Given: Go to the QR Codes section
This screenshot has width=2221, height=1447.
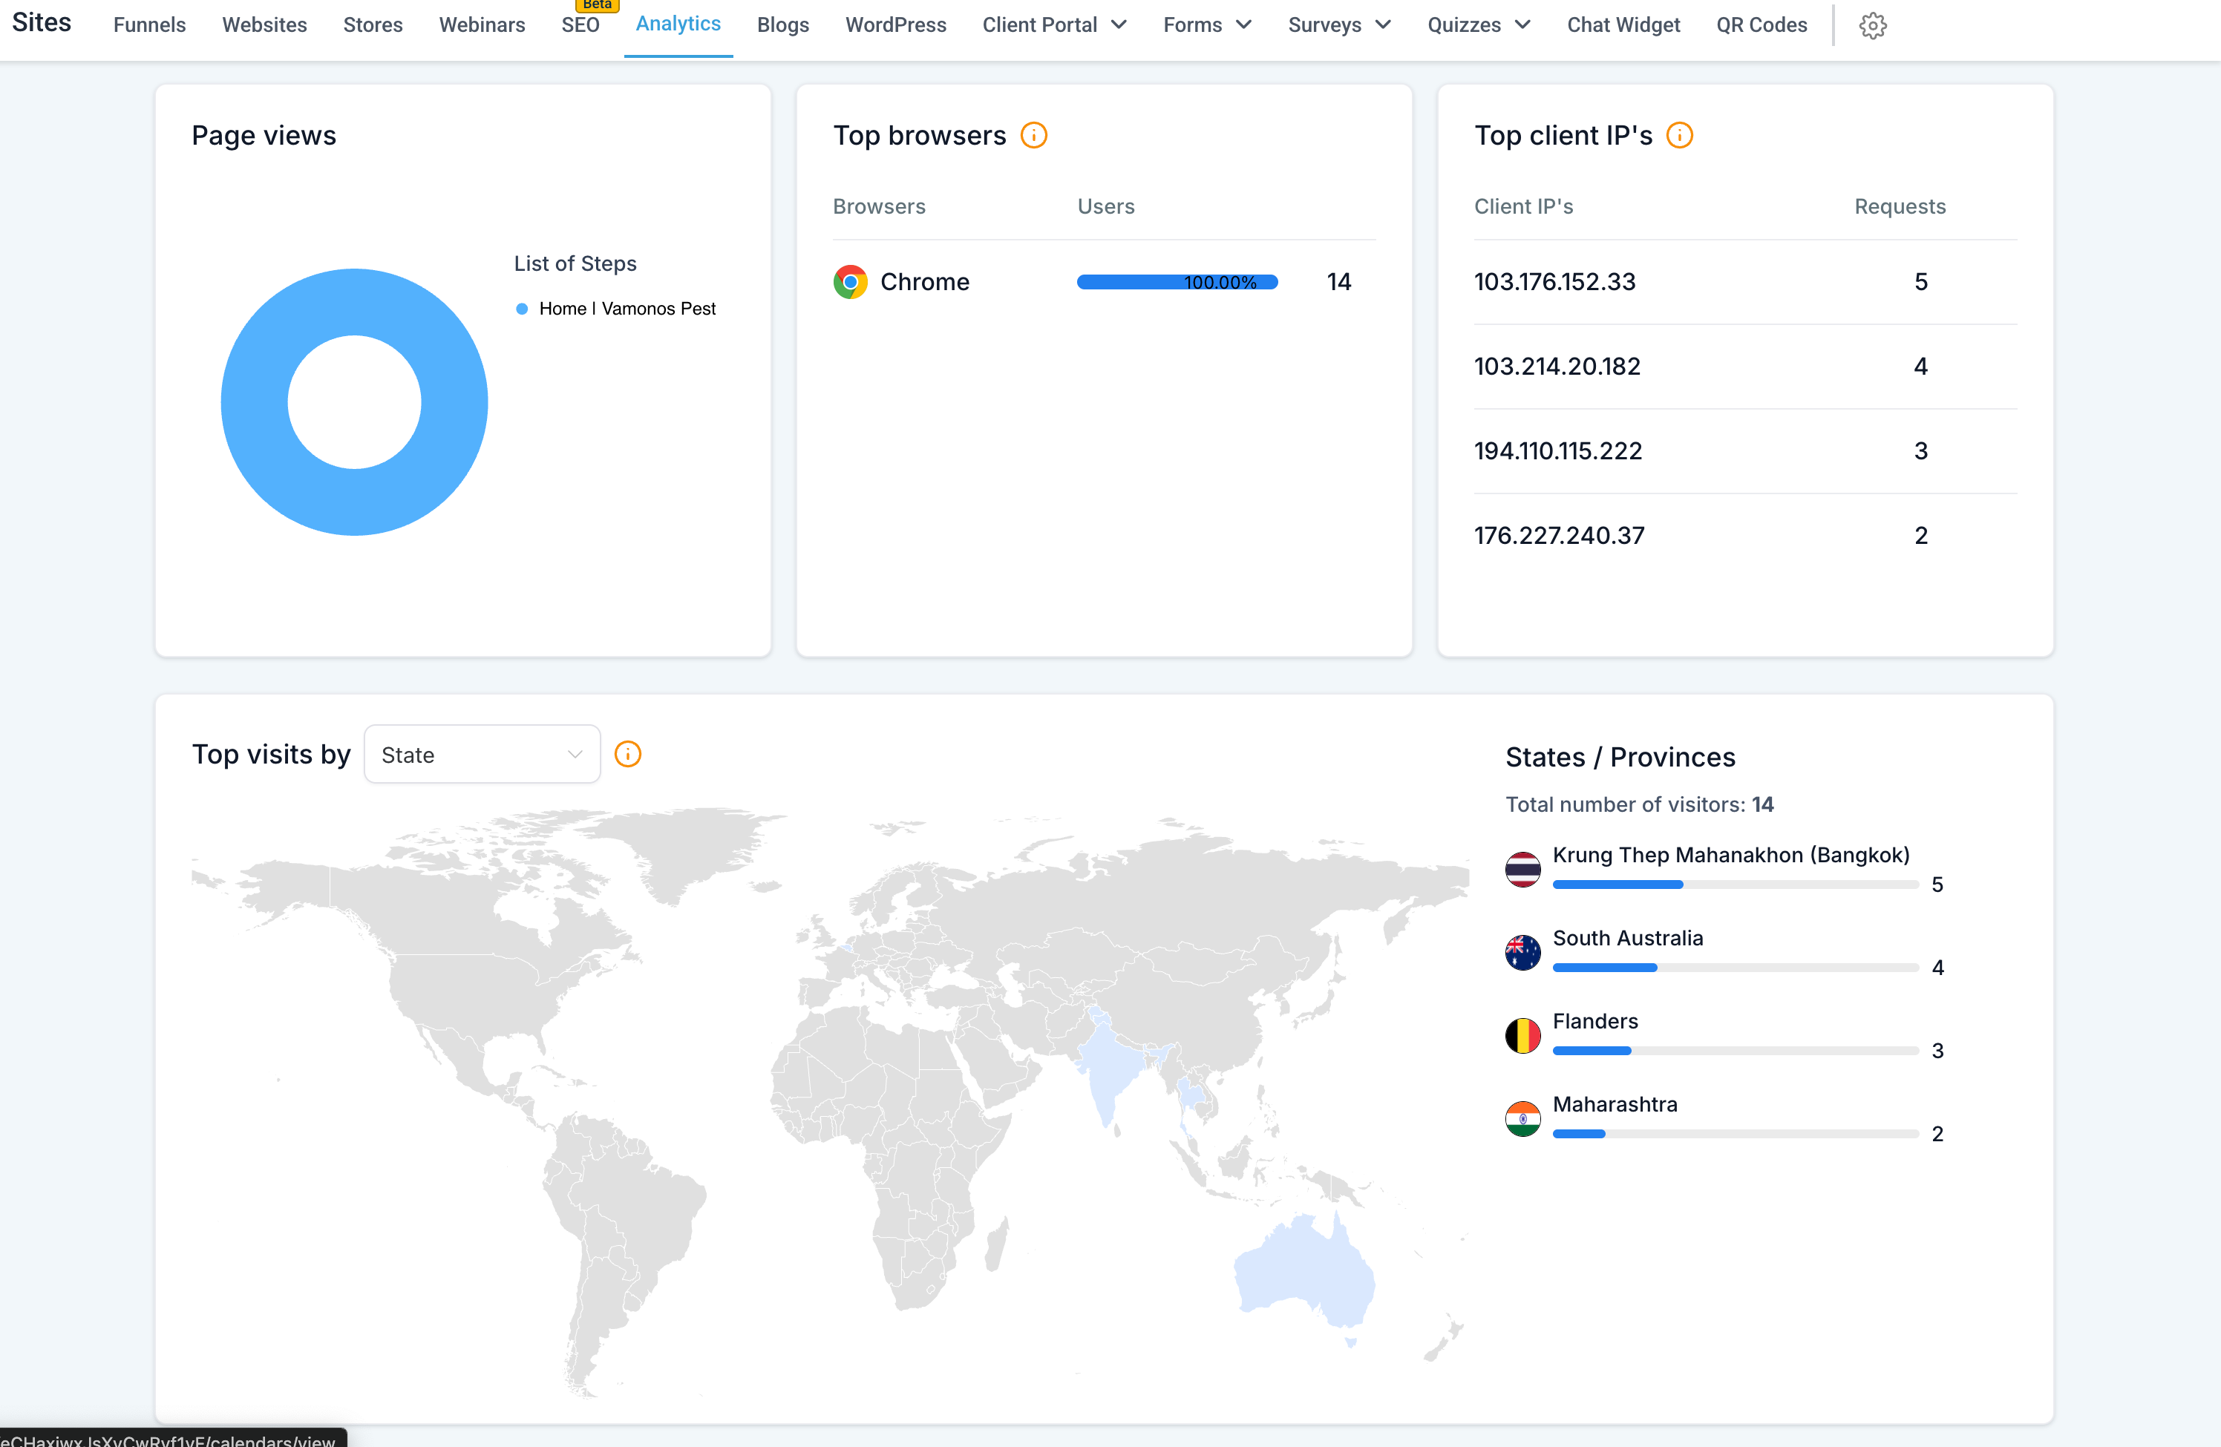Looking at the screenshot, I should pyautogui.click(x=1761, y=25).
